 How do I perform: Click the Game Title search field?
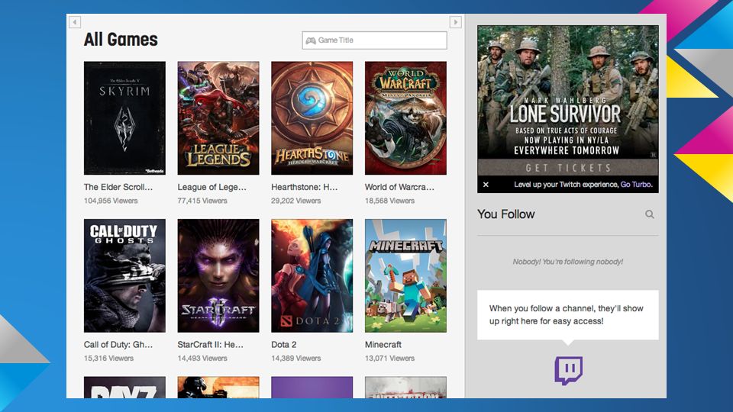(x=374, y=40)
